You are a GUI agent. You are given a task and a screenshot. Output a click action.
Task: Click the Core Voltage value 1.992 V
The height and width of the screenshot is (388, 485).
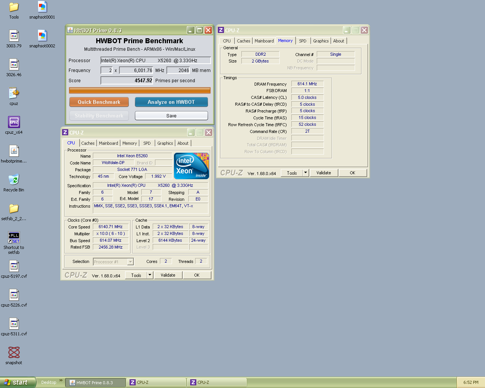tap(158, 176)
